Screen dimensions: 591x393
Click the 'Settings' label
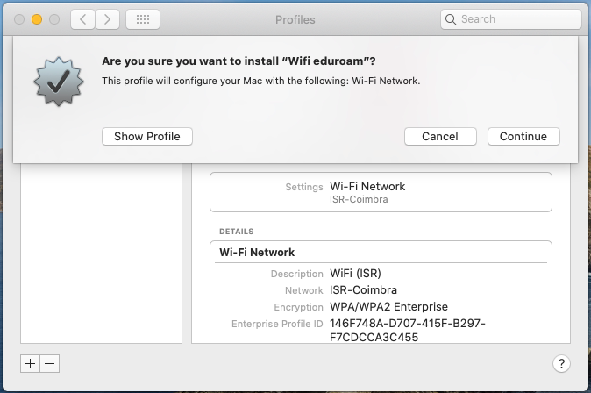click(x=304, y=187)
